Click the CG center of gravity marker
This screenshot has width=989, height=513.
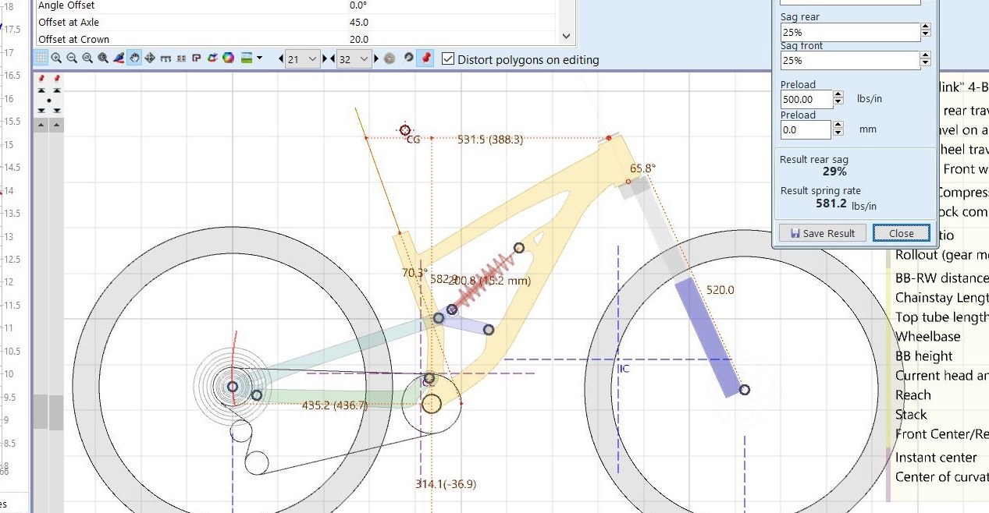(x=405, y=130)
